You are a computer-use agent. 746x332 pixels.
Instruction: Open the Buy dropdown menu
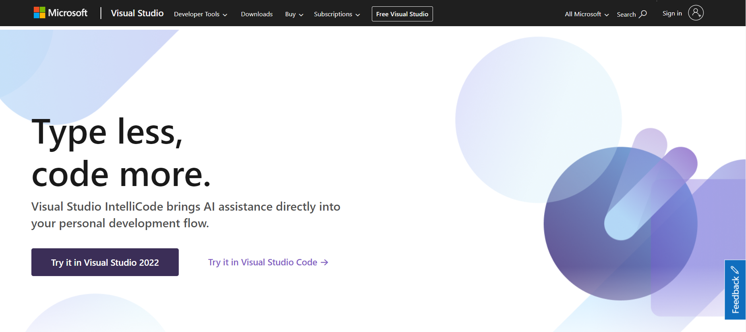coord(294,14)
